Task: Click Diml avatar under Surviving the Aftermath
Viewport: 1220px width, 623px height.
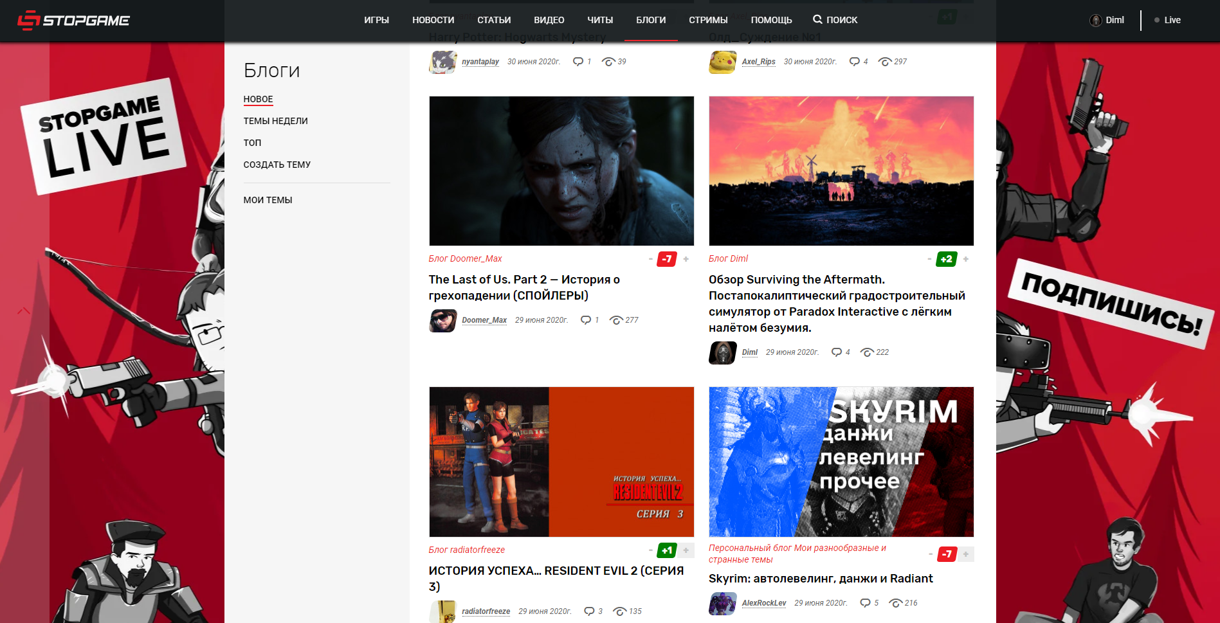Action: 723,352
